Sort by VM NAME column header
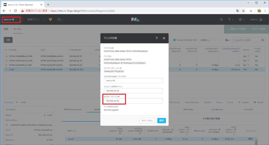This screenshot has height=145, width=269. [12, 50]
